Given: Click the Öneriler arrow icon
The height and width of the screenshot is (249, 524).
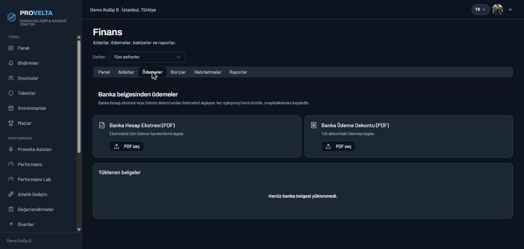Looking at the screenshot, I should (11, 224).
